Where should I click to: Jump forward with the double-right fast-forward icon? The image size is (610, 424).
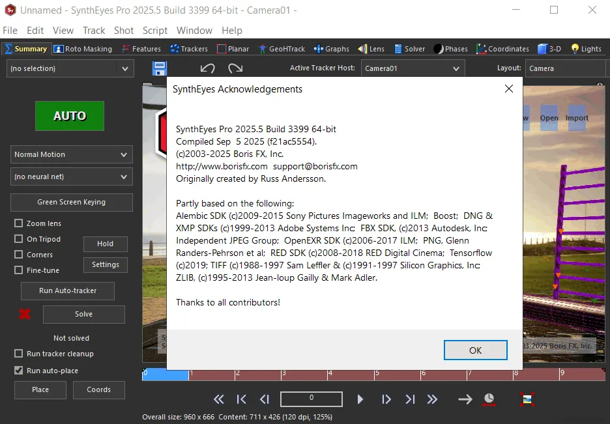[432, 399]
